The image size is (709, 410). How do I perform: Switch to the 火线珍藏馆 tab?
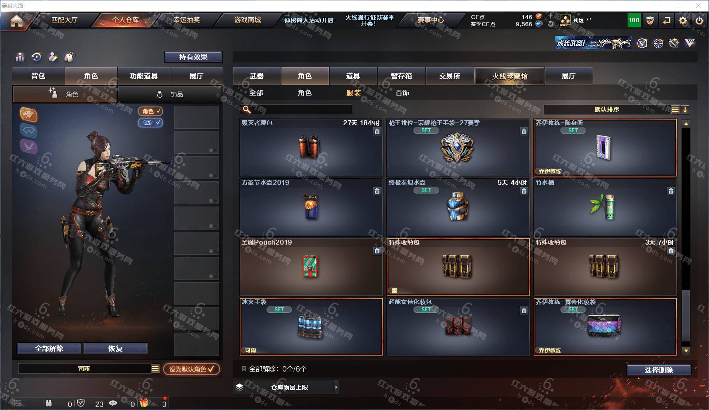pos(509,76)
